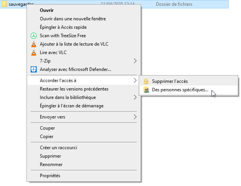Click the TreeSize Free scan icon
The height and width of the screenshot is (186, 241).
[x=34, y=36]
